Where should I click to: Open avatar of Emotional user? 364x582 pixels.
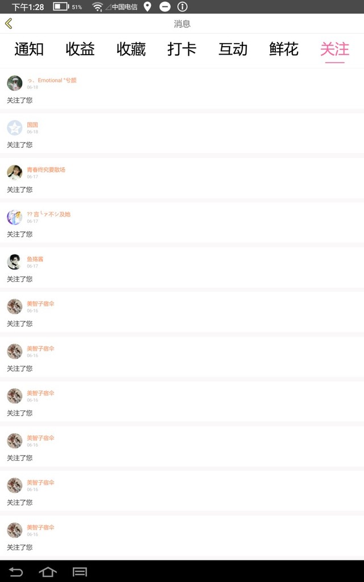14,83
